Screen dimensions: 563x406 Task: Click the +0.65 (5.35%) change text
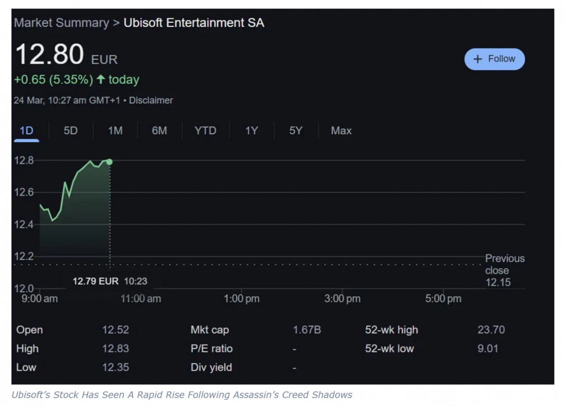click(x=54, y=79)
